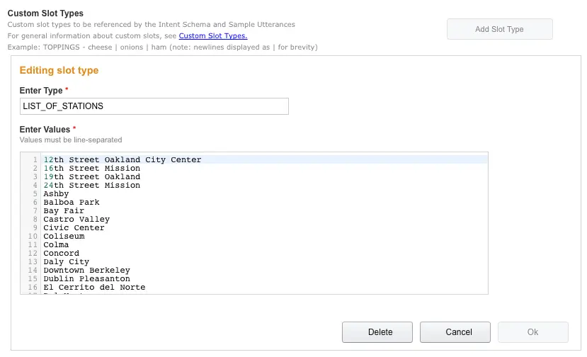Open the Custom Slot Types link
The width and height of the screenshot is (587, 357).
click(x=213, y=35)
